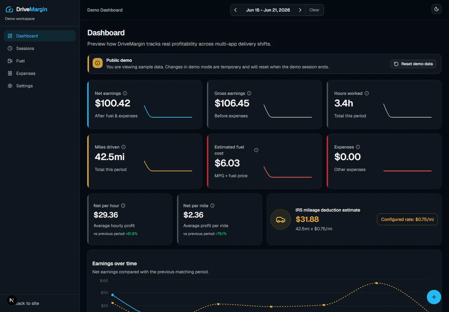The height and width of the screenshot is (312, 449).
Task: Click the 42.5mi x $0.75/mi formula text
Action: tap(314, 229)
